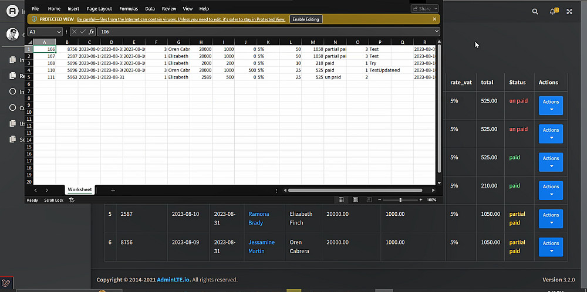Click the accessibility icon beside Scroll Lock
The height and width of the screenshot is (292, 587).
coord(72,200)
